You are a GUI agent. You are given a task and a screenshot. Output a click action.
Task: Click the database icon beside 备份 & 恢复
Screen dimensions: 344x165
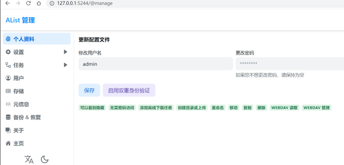pos(8,117)
